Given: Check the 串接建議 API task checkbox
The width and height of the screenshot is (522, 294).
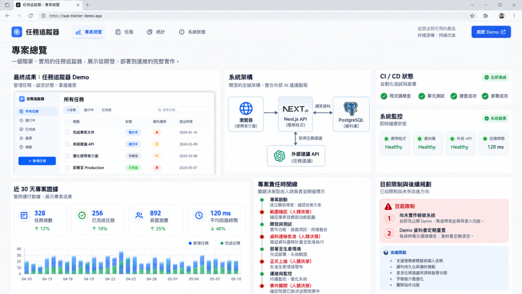Looking at the screenshot, I should (x=67, y=144).
